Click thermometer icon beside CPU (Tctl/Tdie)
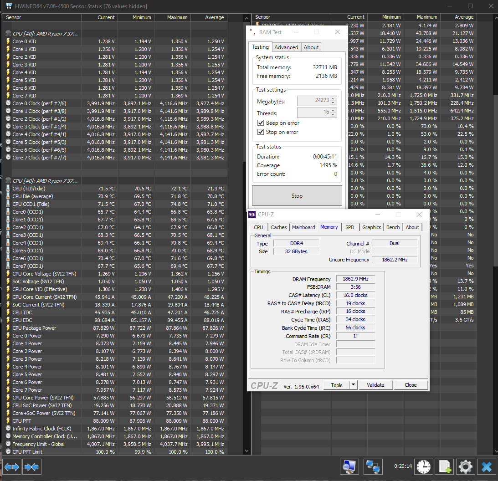This screenshot has height=481, width=498. pos(8,188)
